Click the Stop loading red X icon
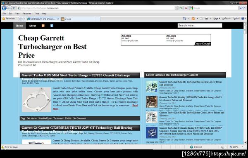 (x=186, y=8)
